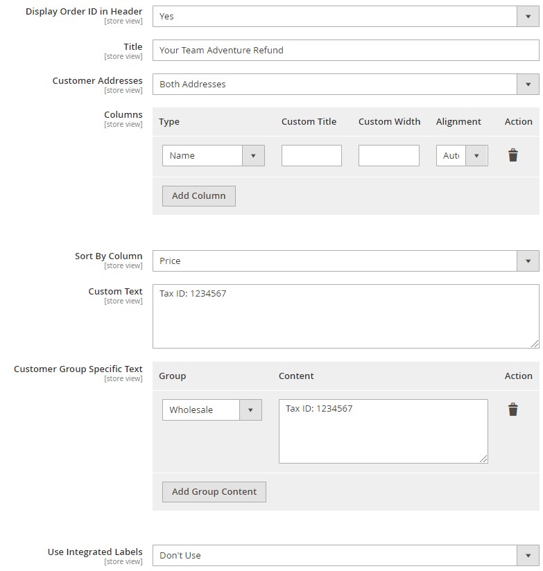Focus the Title field with Team Adventure Refund
Image resolution: width=543 pixels, height=571 pixels.
345,51
